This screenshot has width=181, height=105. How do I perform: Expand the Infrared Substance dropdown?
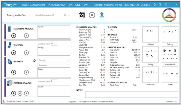54,65
